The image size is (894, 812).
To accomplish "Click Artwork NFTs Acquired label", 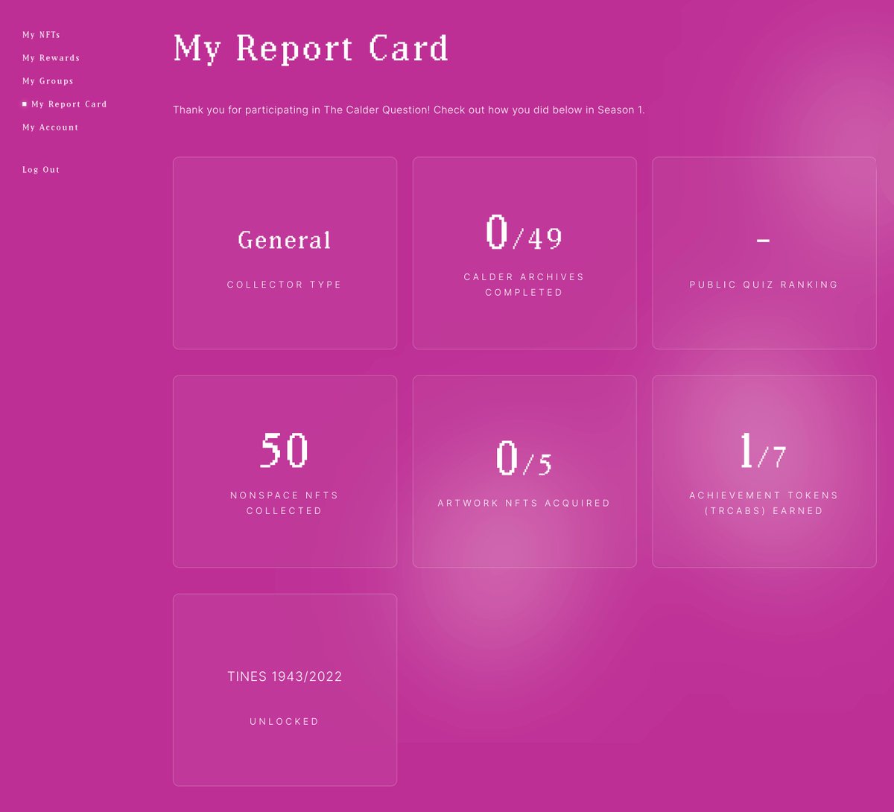I will point(524,503).
